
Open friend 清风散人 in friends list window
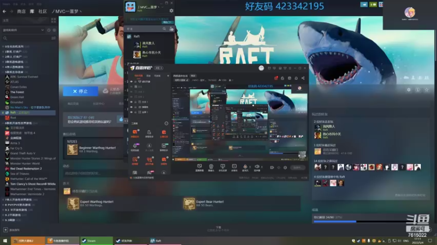pos(149,45)
